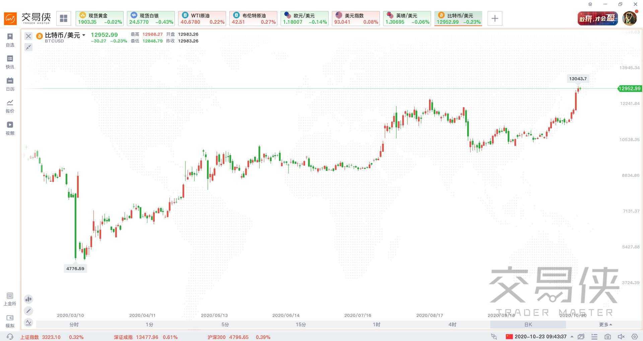Click the grid layout icon beside the logo

tap(64, 18)
